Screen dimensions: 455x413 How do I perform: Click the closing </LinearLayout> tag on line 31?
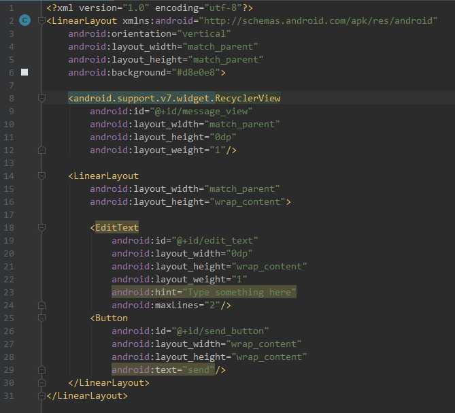click(87, 395)
